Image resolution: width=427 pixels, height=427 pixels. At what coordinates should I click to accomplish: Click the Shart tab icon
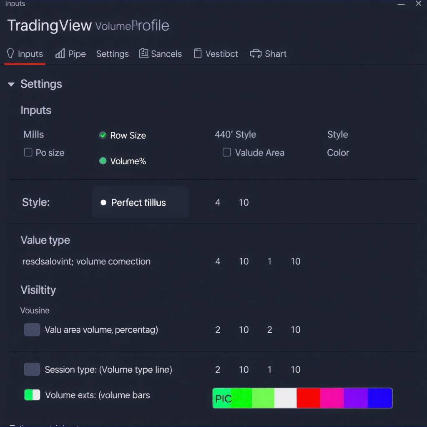pos(255,54)
